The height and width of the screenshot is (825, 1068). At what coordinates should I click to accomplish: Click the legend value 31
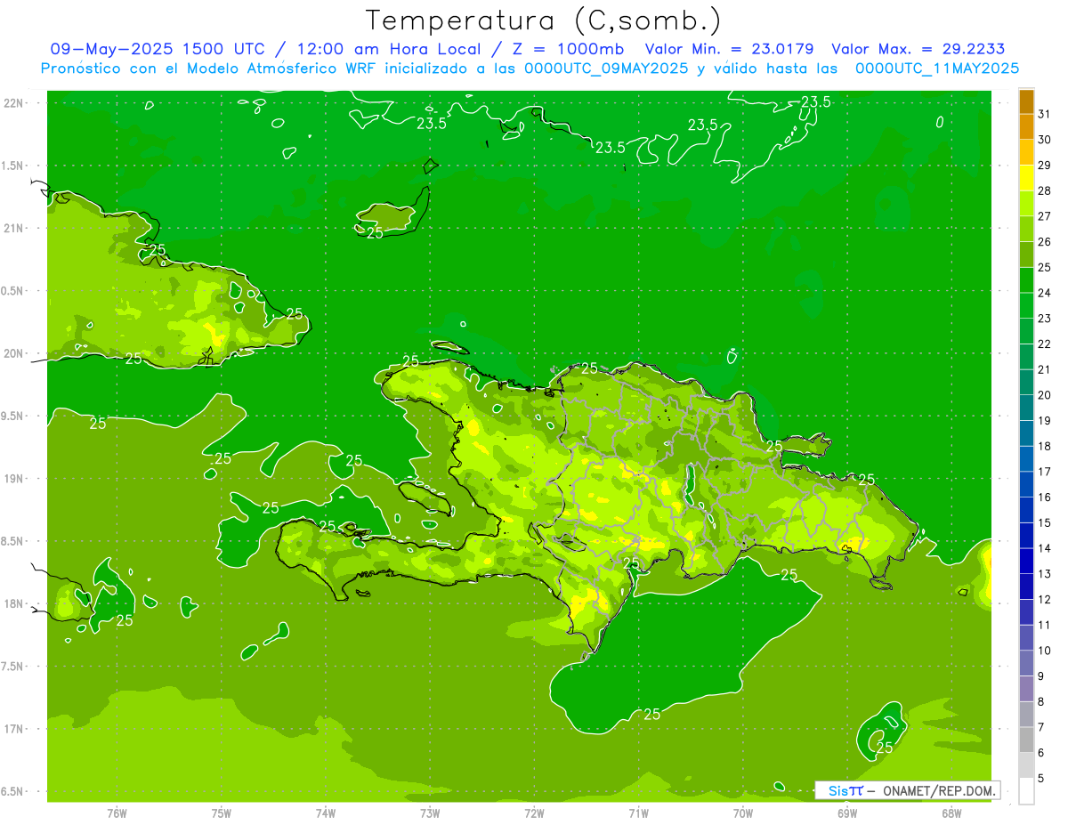[1044, 114]
